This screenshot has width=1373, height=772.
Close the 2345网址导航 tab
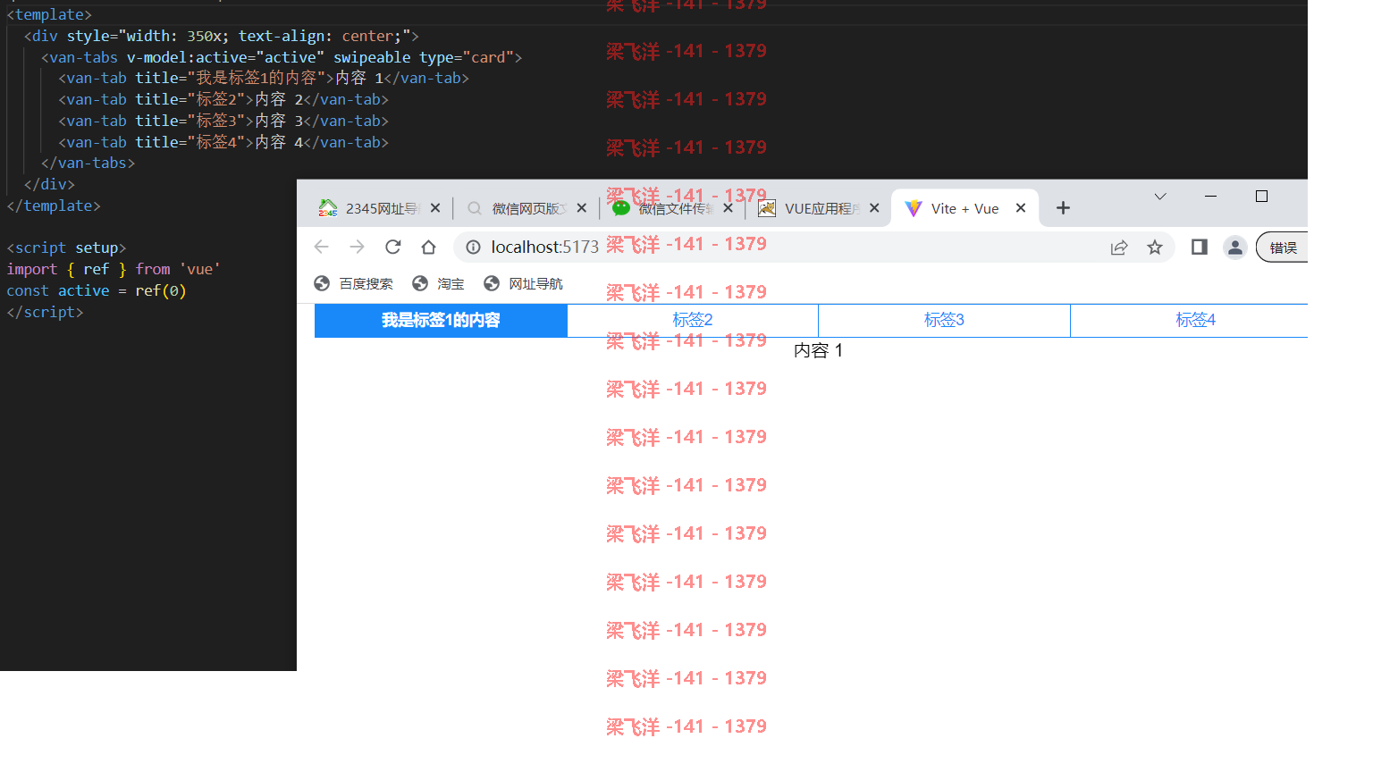435,208
